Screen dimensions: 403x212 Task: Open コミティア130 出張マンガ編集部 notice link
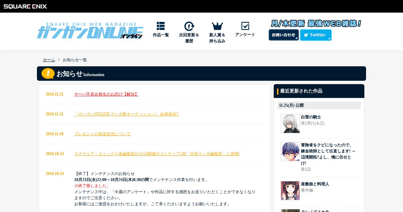[157, 154]
